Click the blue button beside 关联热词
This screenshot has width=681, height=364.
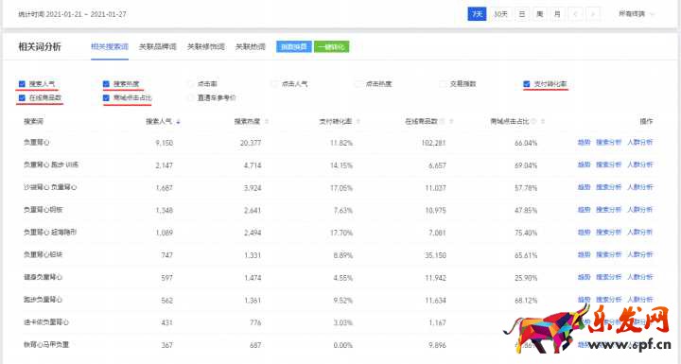pos(294,47)
